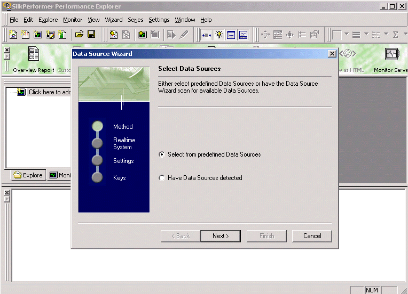Click the grayed four-way move arrows icon
The height and width of the screenshot is (294, 408).
289,35
